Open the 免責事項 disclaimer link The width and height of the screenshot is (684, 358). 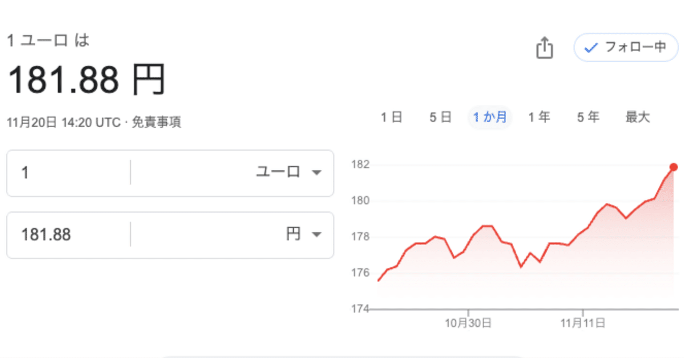158,122
